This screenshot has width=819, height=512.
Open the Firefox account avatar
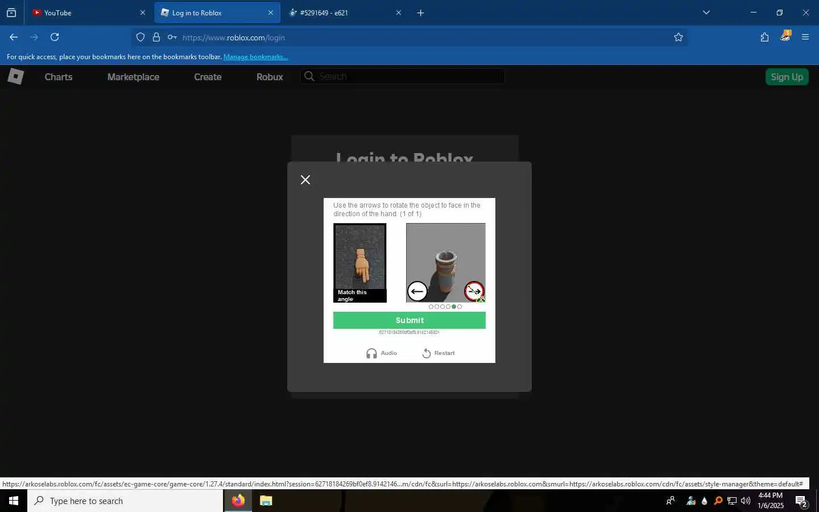click(x=785, y=36)
